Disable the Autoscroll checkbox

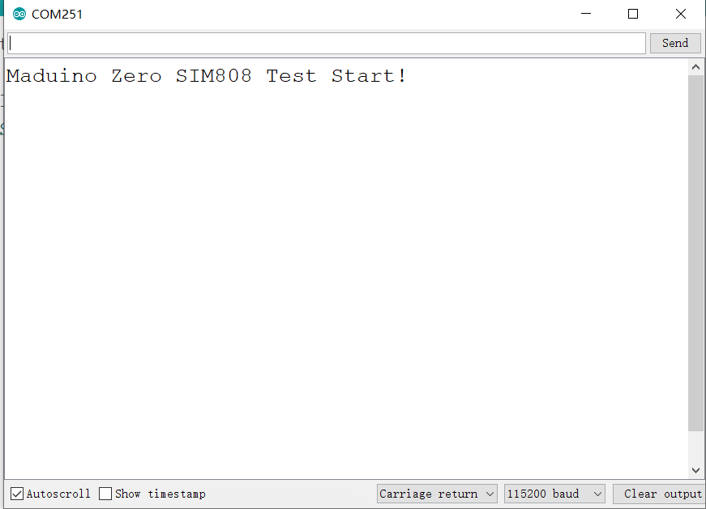point(17,494)
